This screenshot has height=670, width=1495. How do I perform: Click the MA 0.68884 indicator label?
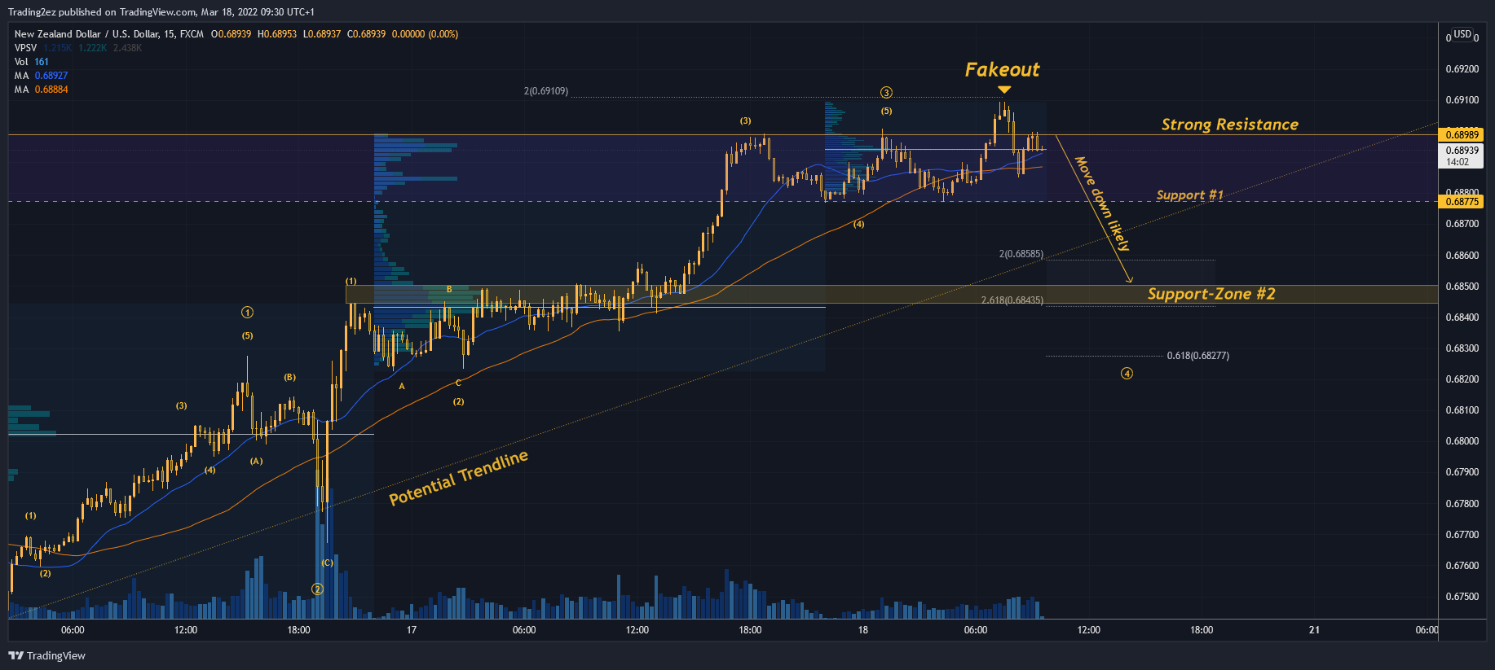coord(41,90)
